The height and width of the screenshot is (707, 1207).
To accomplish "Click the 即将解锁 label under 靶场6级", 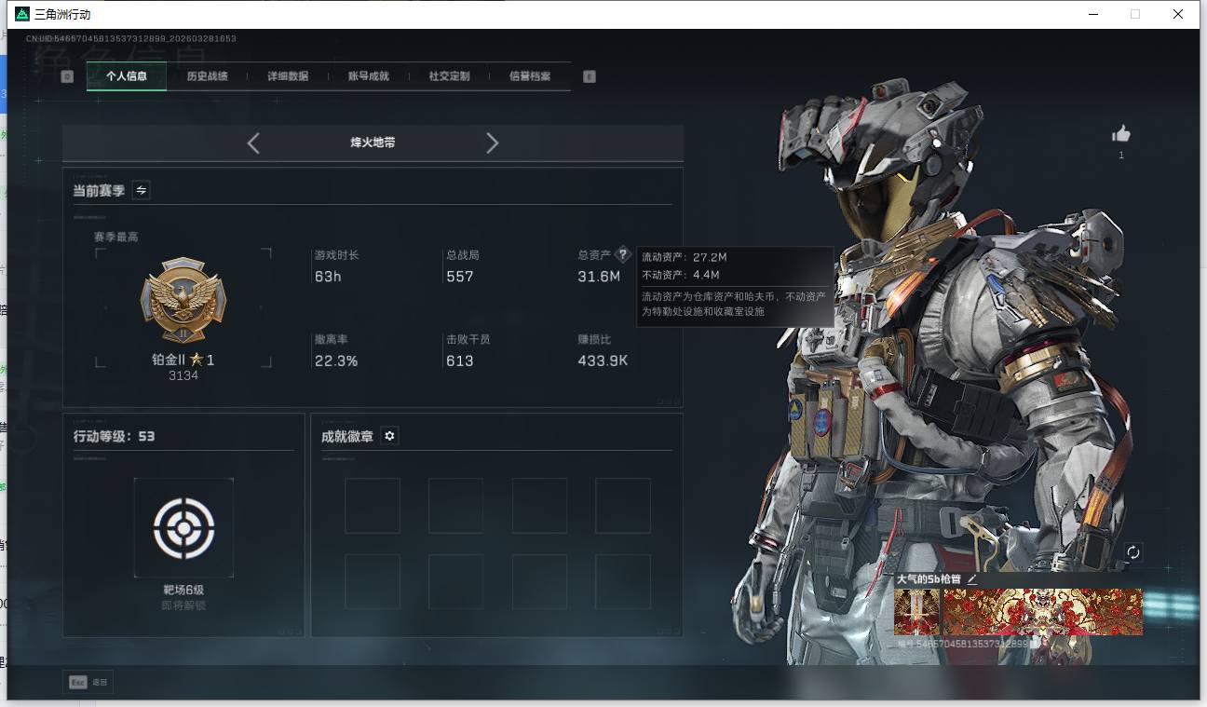I will coord(183,605).
